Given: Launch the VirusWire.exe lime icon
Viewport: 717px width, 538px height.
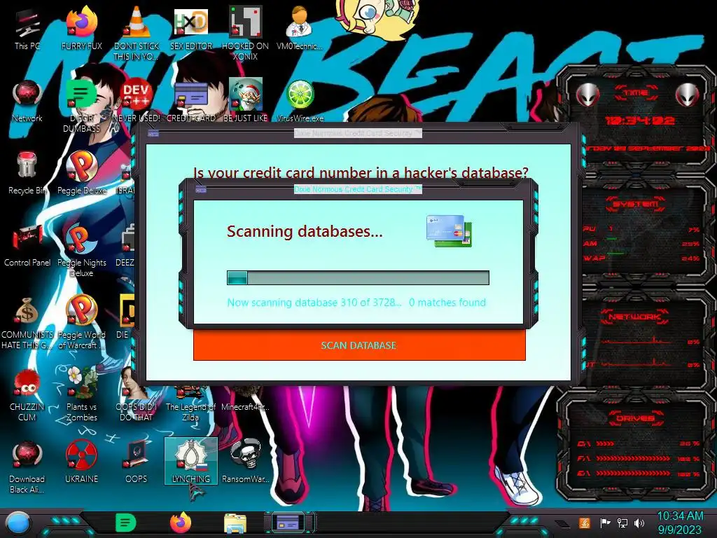Looking at the screenshot, I should point(300,101).
